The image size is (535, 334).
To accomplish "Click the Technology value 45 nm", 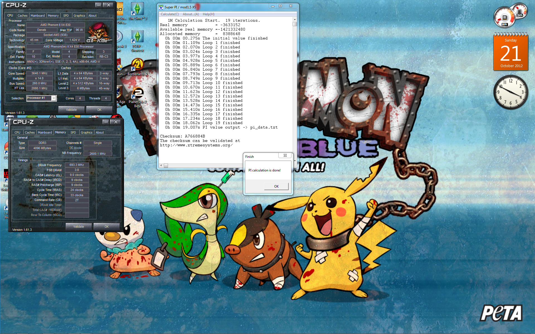I will pyautogui.click(x=34, y=40).
